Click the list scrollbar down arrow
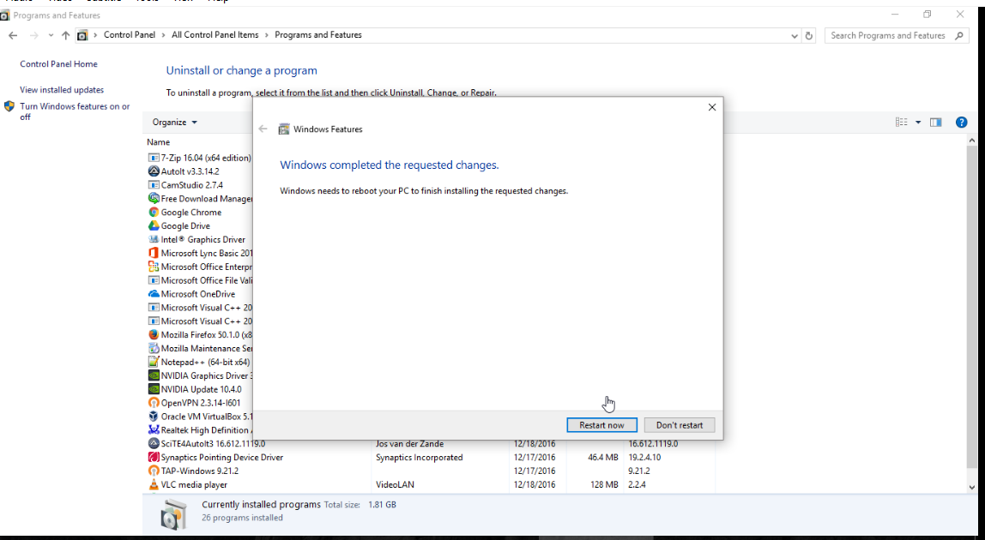 [x=972, y=487]
